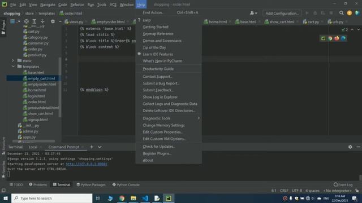The image size is (362, 203).
Task: Open the VCS menu
Action: click(113, 5)
